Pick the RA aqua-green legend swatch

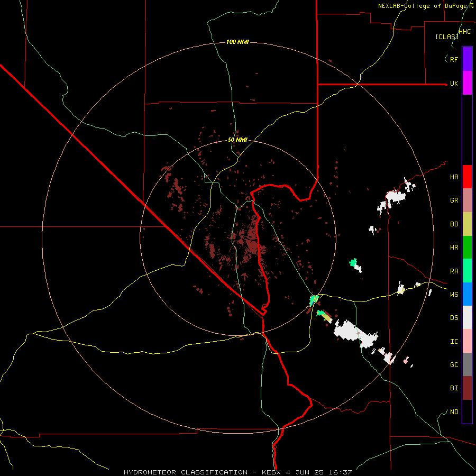pos(467,271)
